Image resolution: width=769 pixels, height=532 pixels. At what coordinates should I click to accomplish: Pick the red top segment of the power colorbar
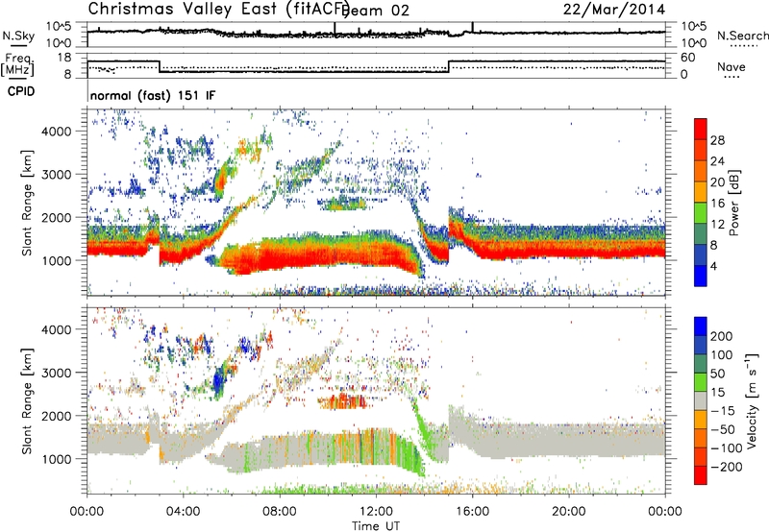(701, 129)
